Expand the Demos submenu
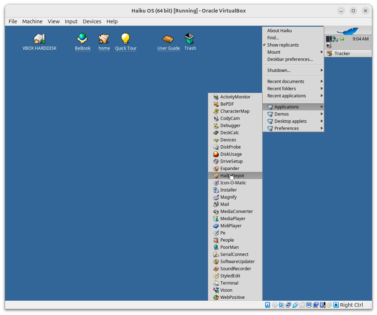 coord(293,114)
